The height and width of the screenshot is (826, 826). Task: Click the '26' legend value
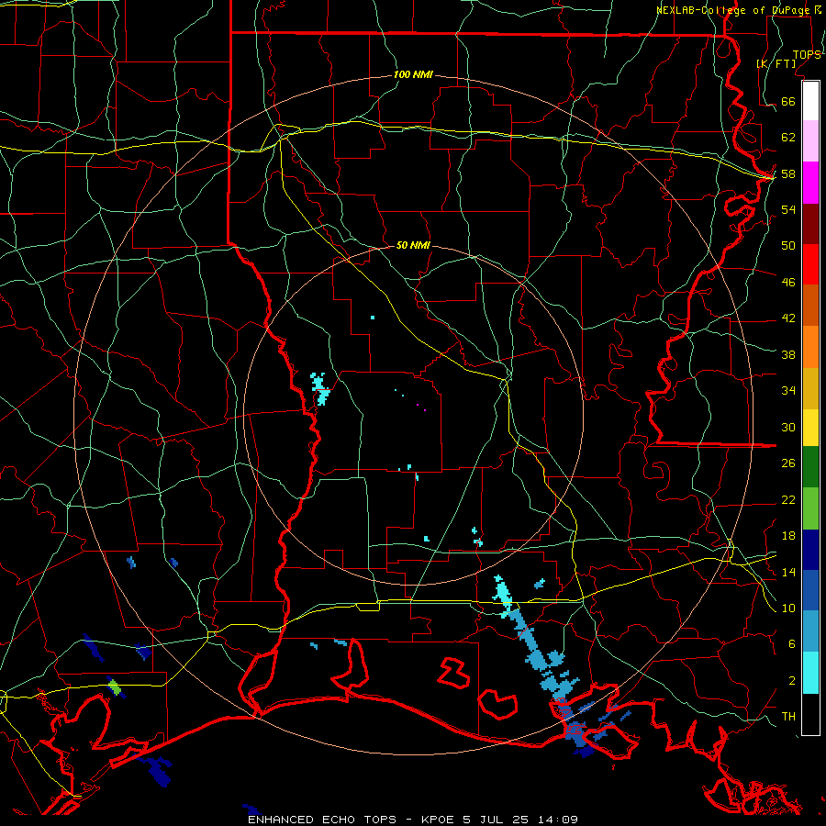coord(788,463)
